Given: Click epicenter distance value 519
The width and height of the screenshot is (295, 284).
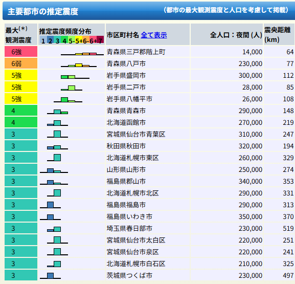Looking at the screenshot, I should [x=288, y=228].
